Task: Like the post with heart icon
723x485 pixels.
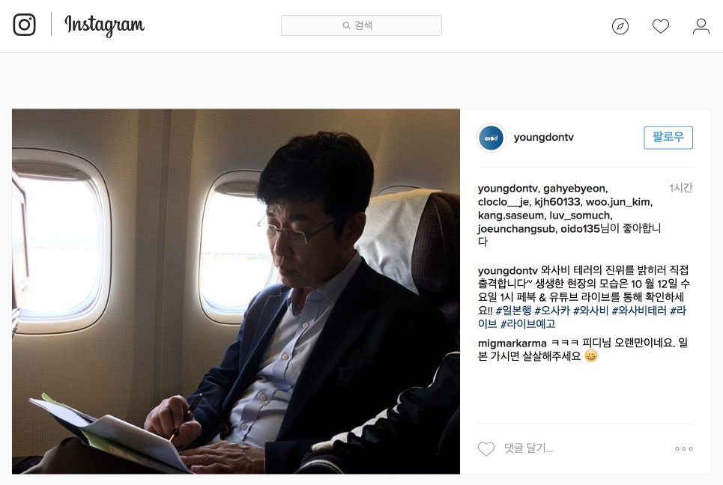Action: coord(486,448)
